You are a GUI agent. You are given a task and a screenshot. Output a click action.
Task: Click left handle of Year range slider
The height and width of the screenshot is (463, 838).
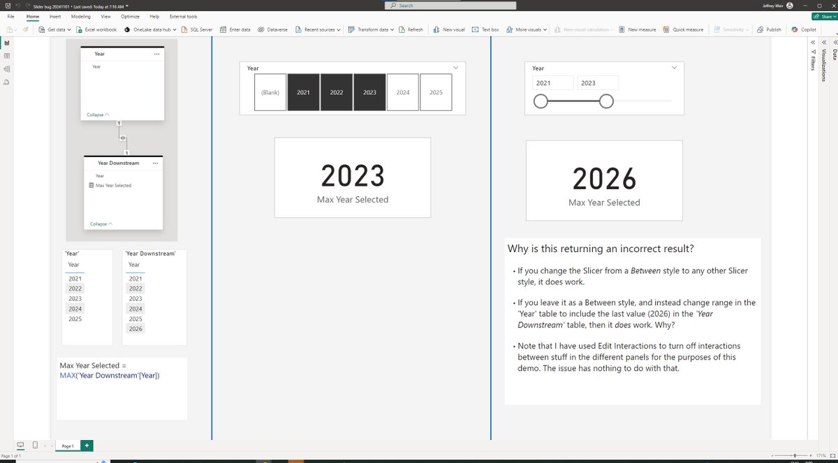pyautogui.click(x=541, y=101)
